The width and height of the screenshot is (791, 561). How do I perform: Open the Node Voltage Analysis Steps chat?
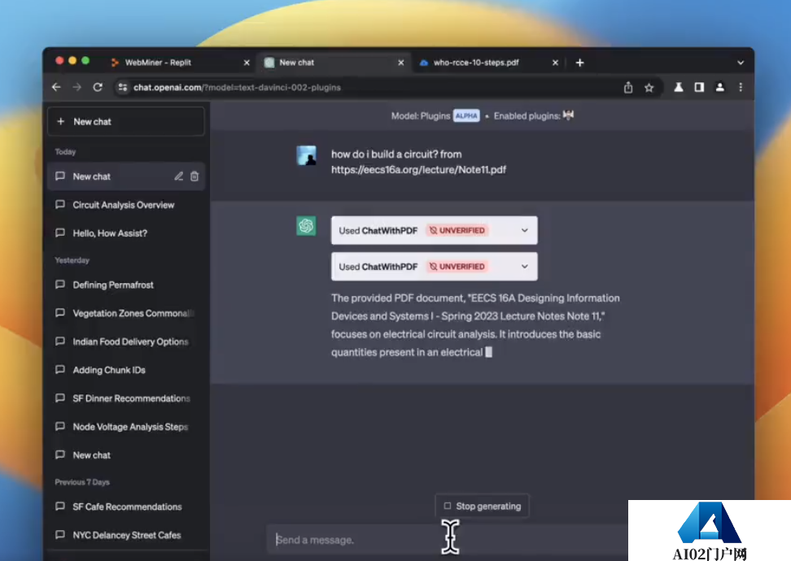tap(130, 427)
